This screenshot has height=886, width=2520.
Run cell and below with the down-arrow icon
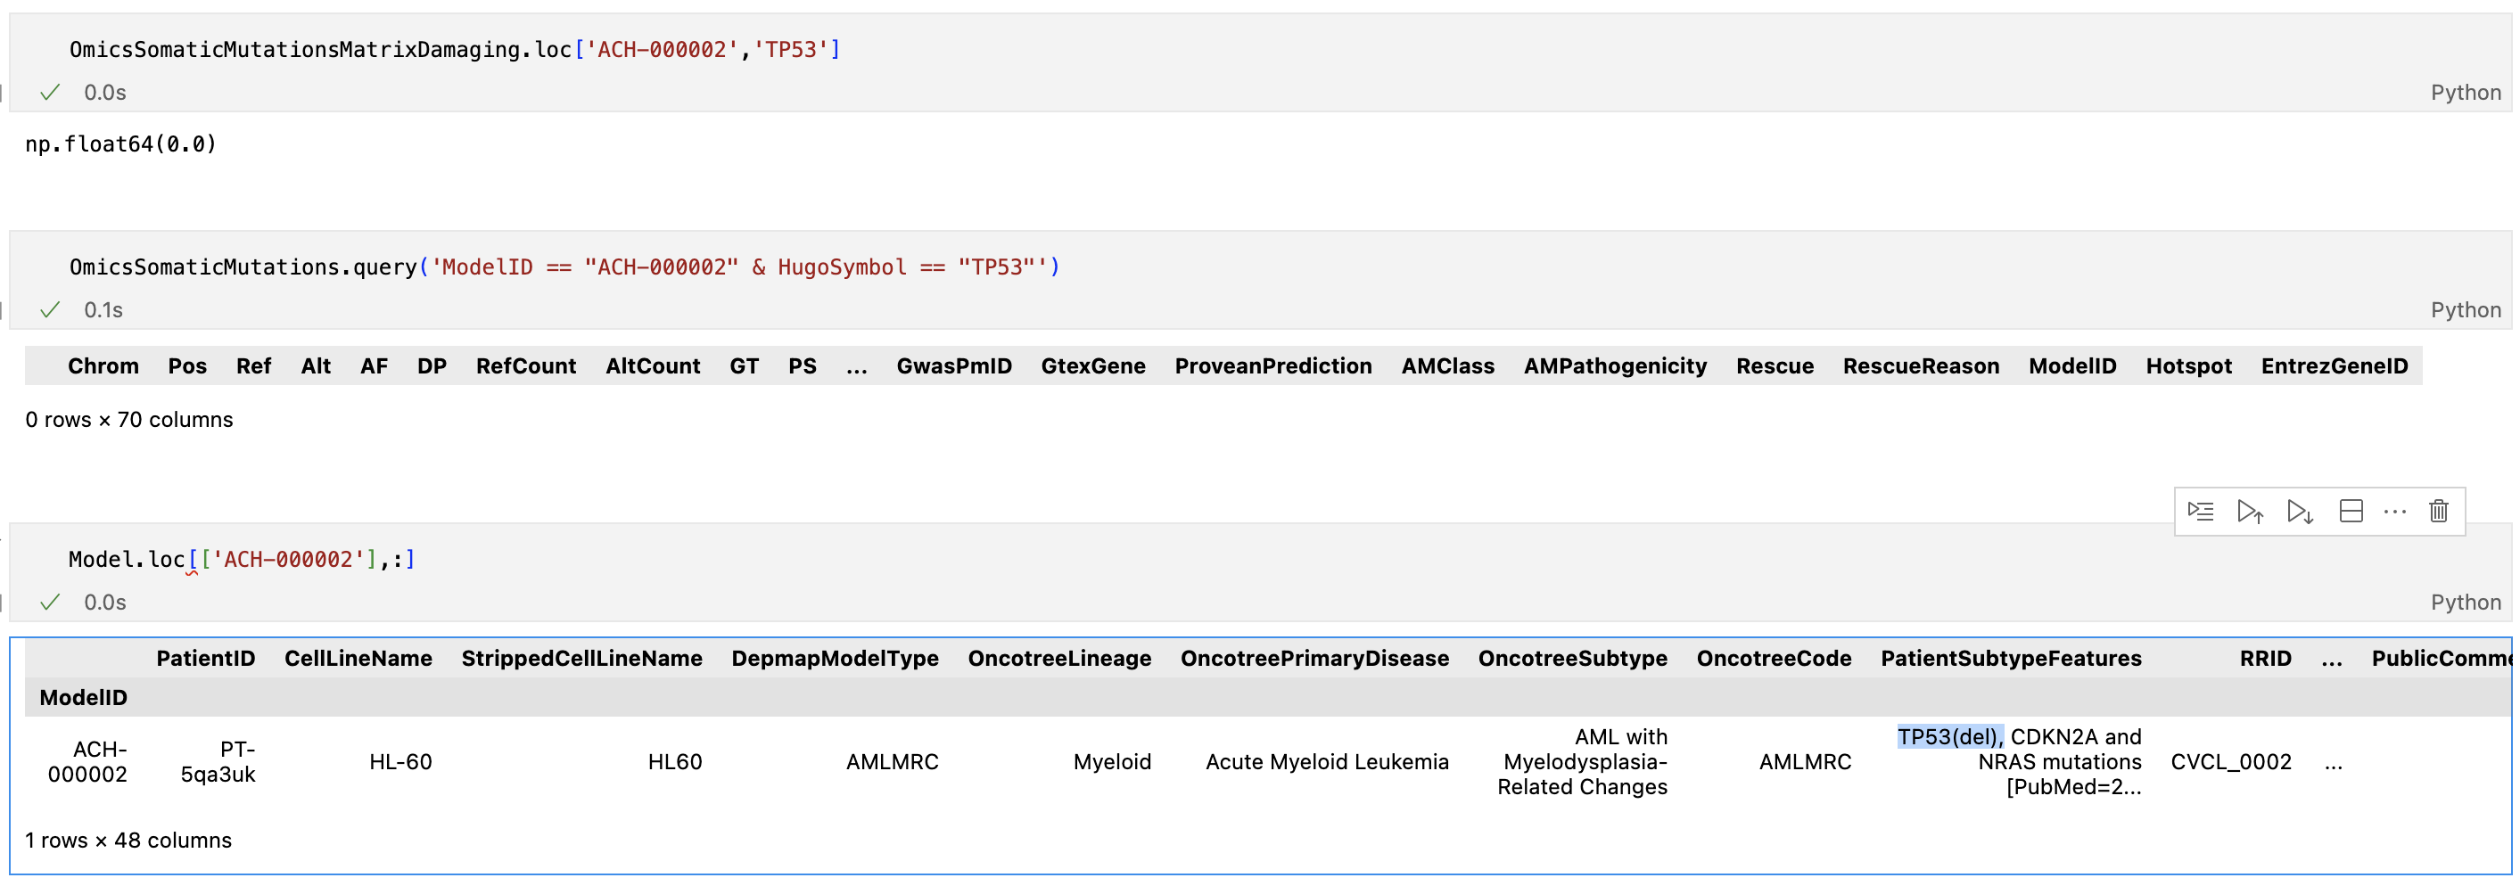pyautogui.click(x=2300, y=512)
